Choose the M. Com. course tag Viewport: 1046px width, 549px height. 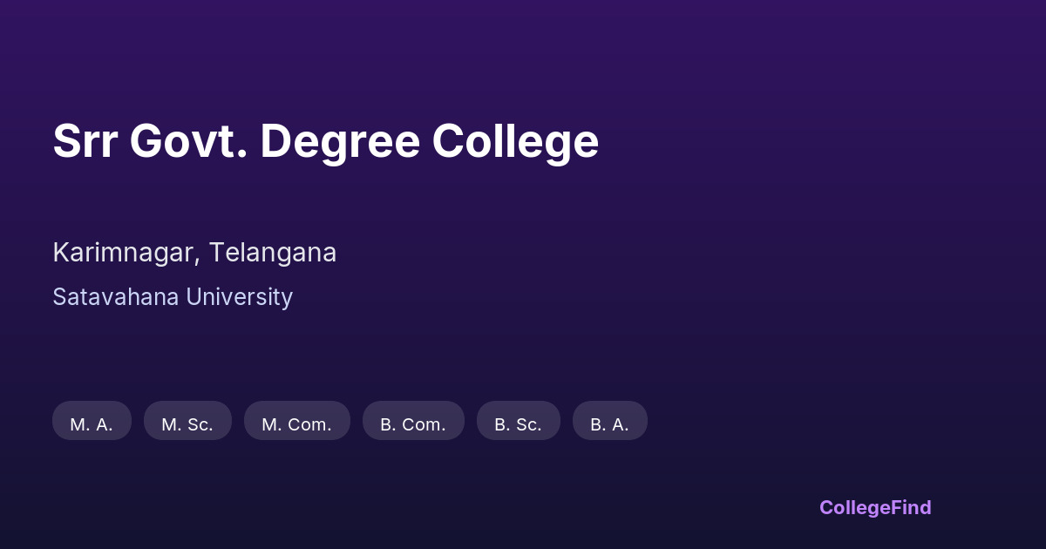click(296, 421)
